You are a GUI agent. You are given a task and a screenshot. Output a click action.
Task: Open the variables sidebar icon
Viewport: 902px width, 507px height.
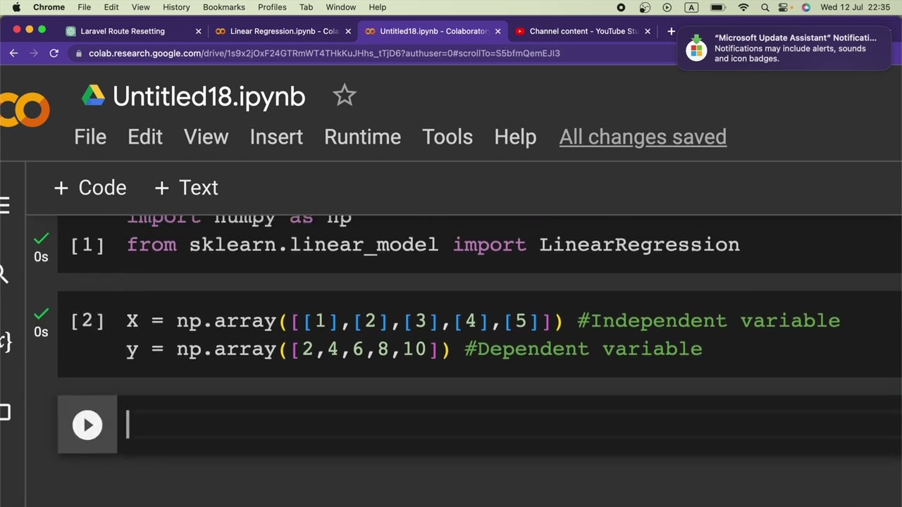5,342
